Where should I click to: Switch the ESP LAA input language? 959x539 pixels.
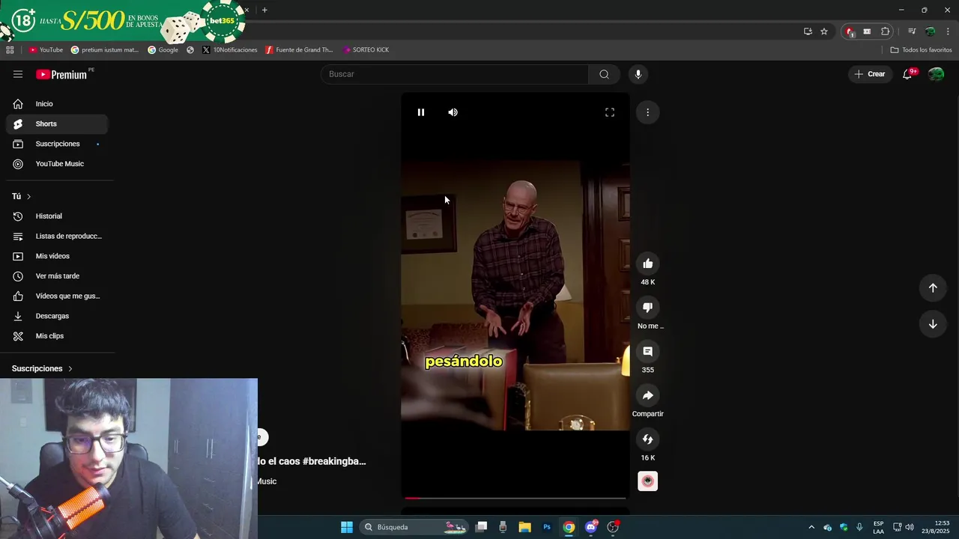coord(878,527)
